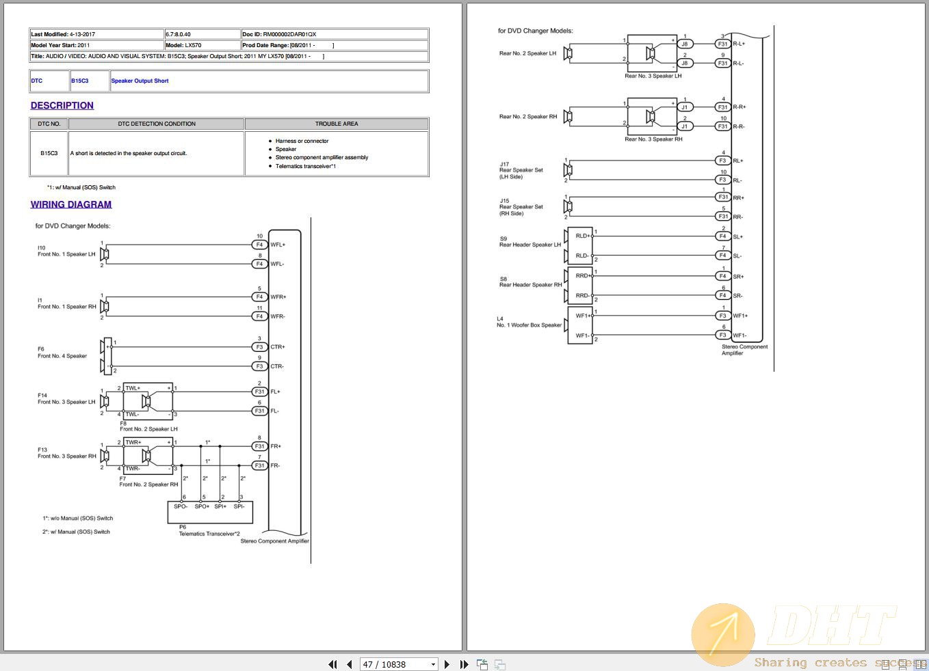Click the 'Rear No. 3 Speaker RH' label
The height and width of the screenshot is (671, 929).
tap(653, 139)
